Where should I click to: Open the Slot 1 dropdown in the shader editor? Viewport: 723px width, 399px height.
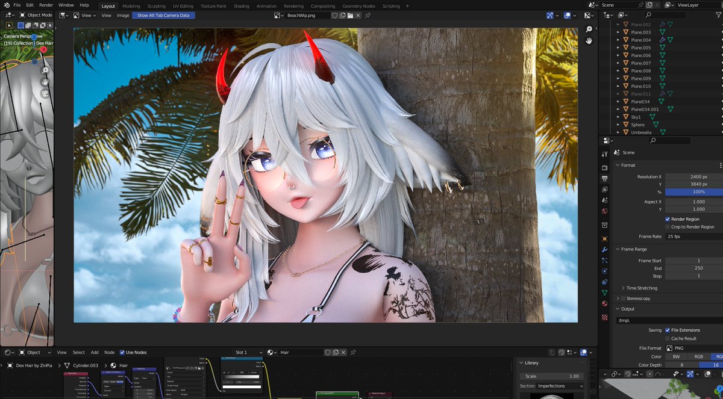pyautogui.click(x=250, y=352)
